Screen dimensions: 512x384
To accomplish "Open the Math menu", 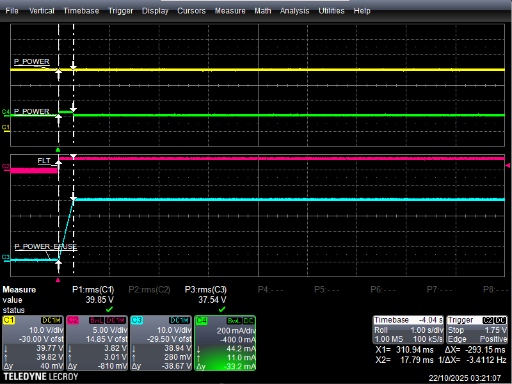I will 263,11.
